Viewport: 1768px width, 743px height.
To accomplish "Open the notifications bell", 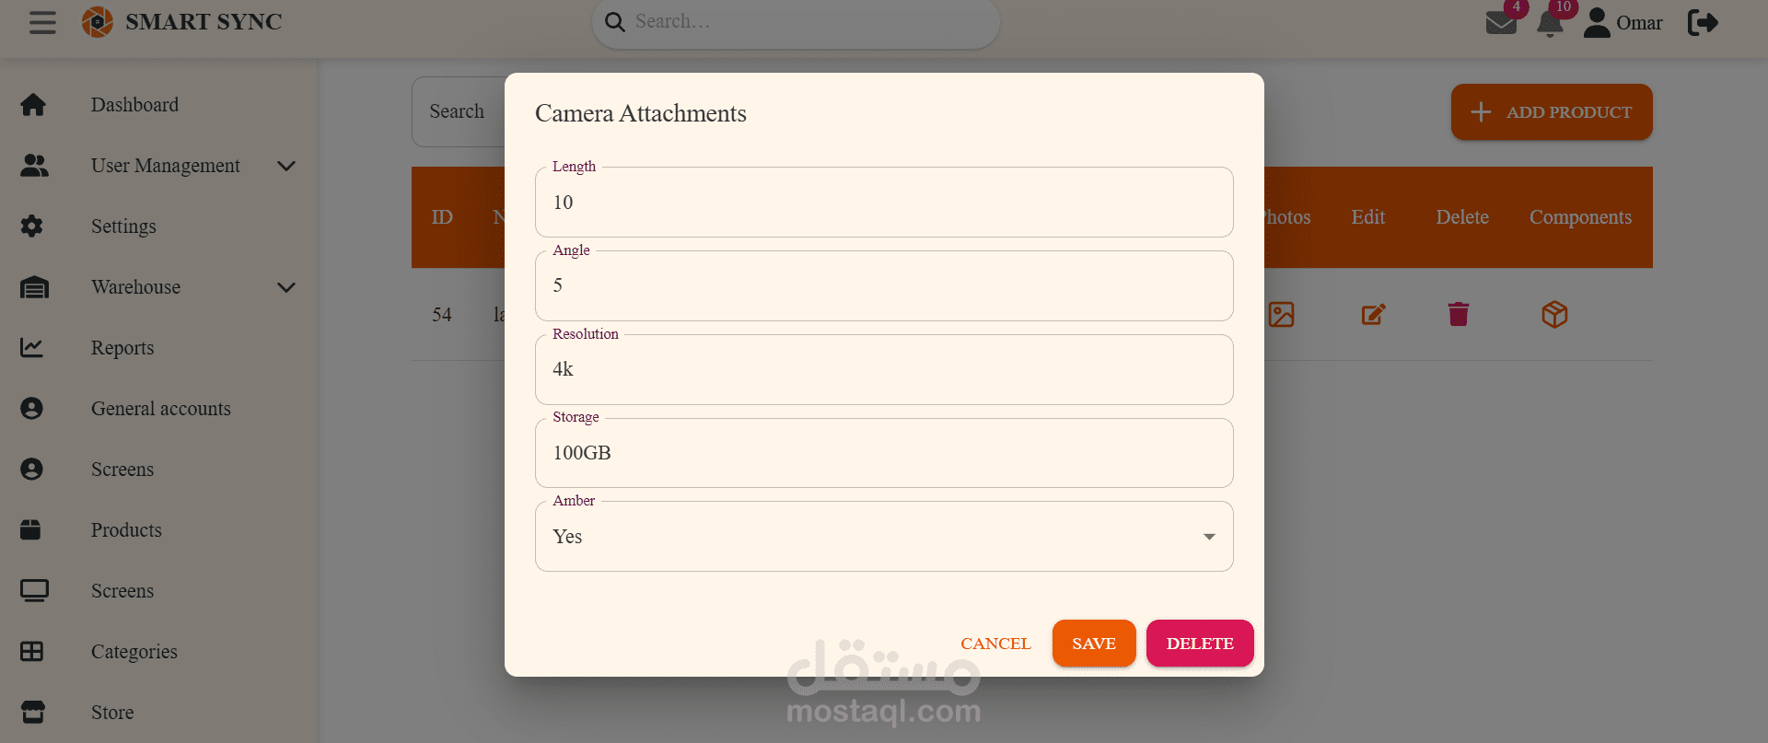I will [1550, 25].
